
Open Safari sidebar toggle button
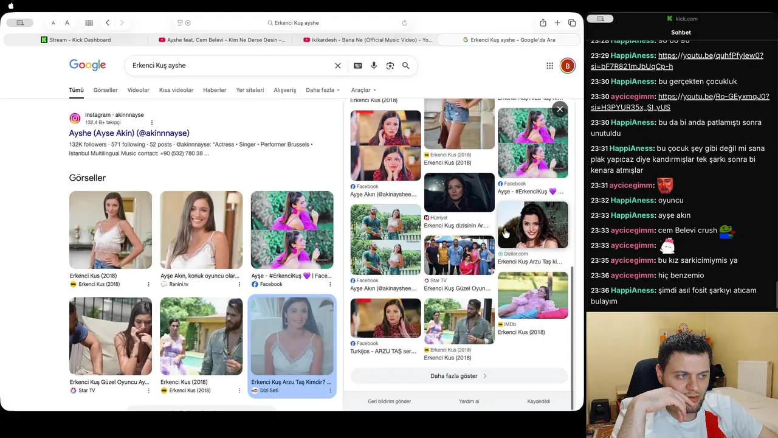[x=20, y=23]
